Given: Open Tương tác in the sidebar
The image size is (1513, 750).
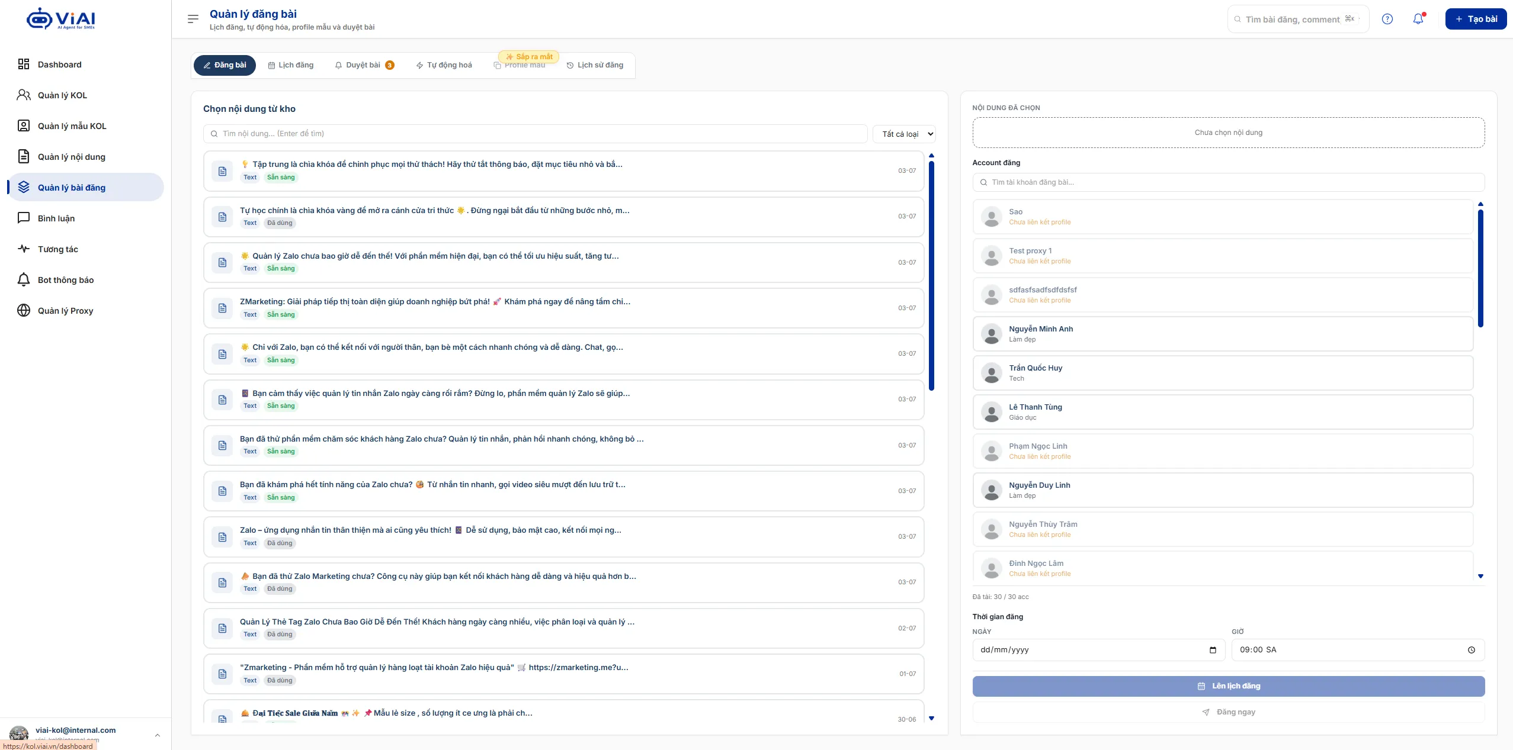Looking at the screenshot, I should tap(85, 249).
